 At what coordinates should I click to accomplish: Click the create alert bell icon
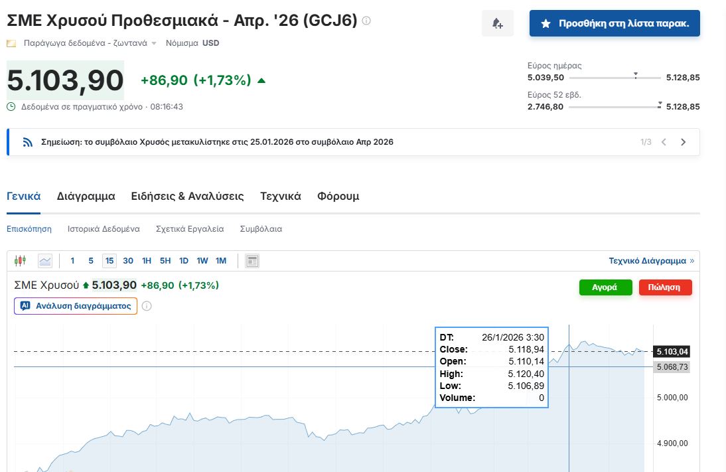click(497, 24)
